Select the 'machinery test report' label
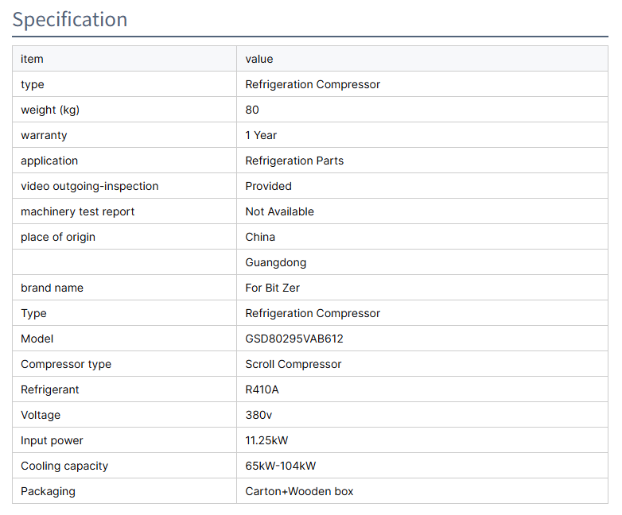Viewport: 622px width, 515px height. (78, 211)
